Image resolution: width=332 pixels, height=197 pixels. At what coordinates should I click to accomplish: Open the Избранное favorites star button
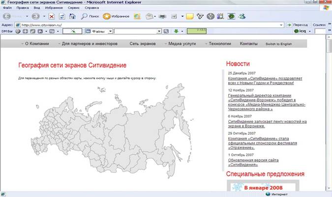(x=116, y=16)
